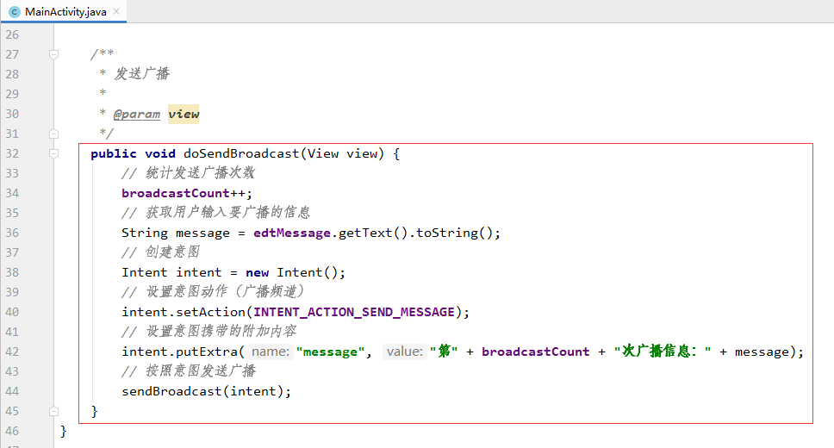Place the cursor on the doSendBroadcast method name
This screenshot has width=834, height=448.
pos(241,153)
